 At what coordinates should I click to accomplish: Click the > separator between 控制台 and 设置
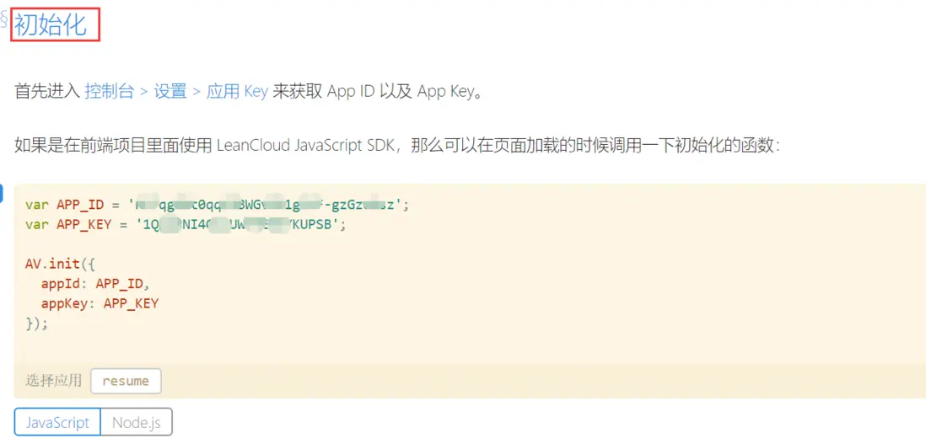tap(144, 91)
